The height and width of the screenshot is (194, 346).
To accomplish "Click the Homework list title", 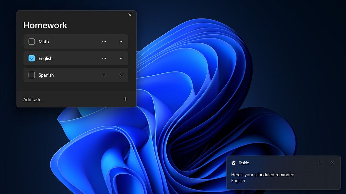I will click(45, 25).
